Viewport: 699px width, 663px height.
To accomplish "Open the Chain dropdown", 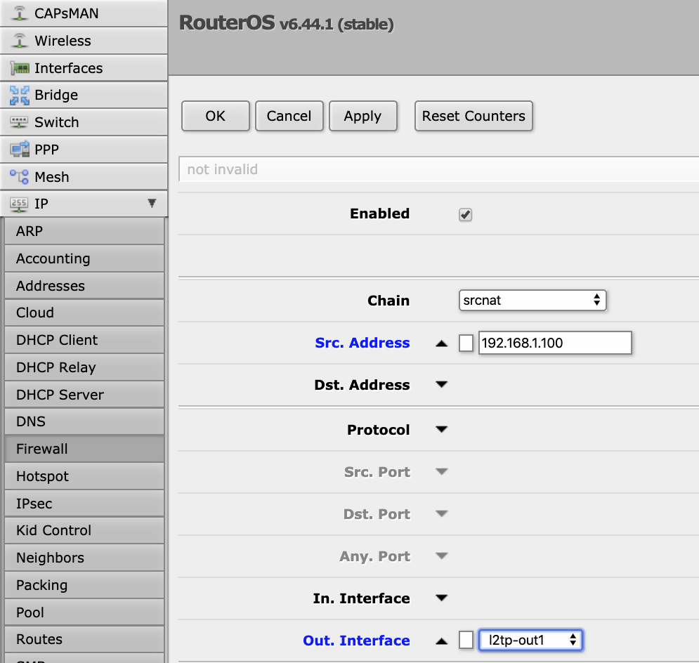I will click(533, 301).
